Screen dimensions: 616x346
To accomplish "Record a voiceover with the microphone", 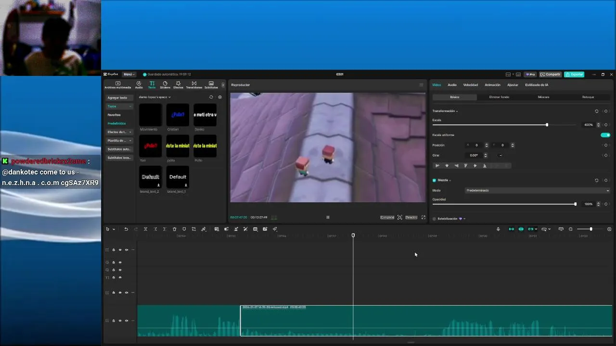I will pos(498,229).
